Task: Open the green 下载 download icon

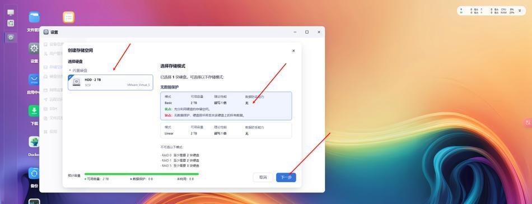Action: (x=34, y=110)
